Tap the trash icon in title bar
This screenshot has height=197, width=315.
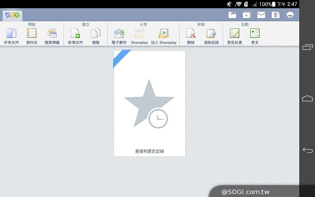pyautogui.click(x=276, y=15)
